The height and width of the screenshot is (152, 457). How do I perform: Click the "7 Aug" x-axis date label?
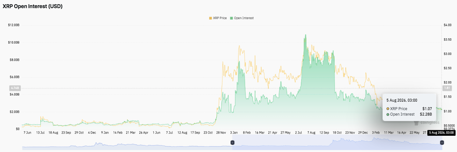(311, 133)
